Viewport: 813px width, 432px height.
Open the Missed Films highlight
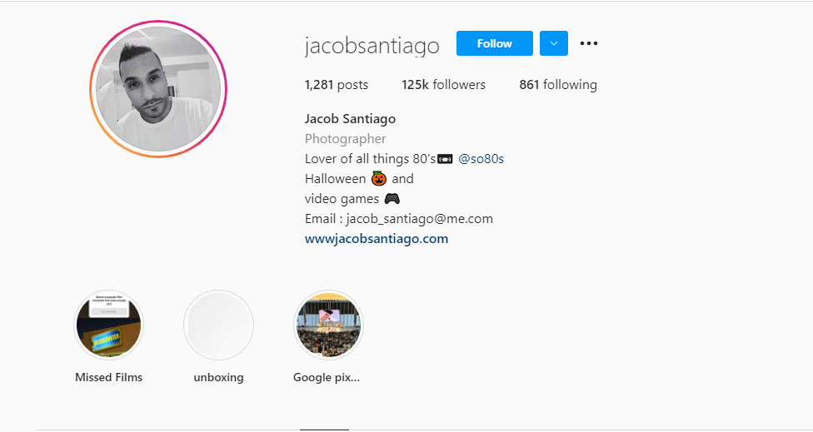109,325
